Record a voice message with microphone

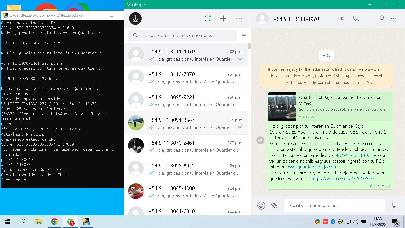pyautogui.click(x=394, y=205)
